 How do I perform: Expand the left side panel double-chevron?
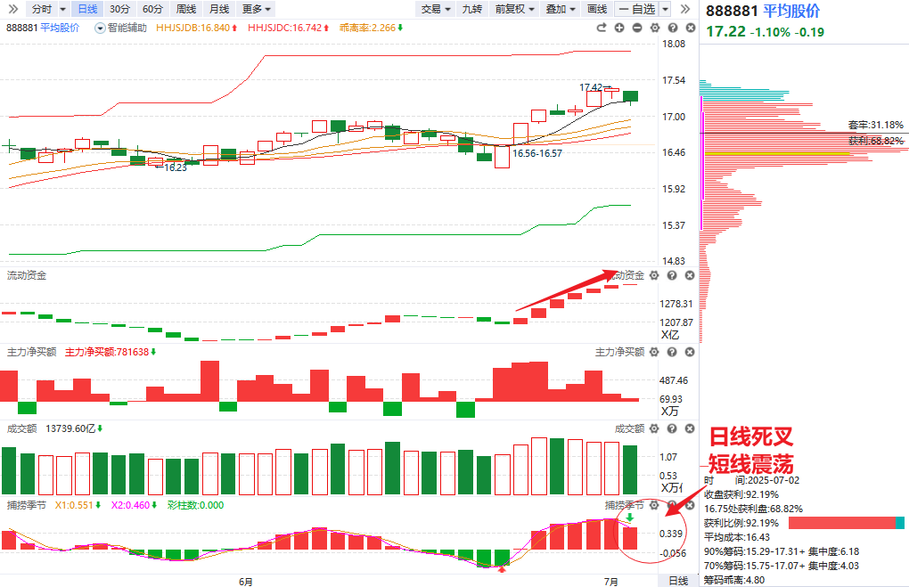pos(12,9)
